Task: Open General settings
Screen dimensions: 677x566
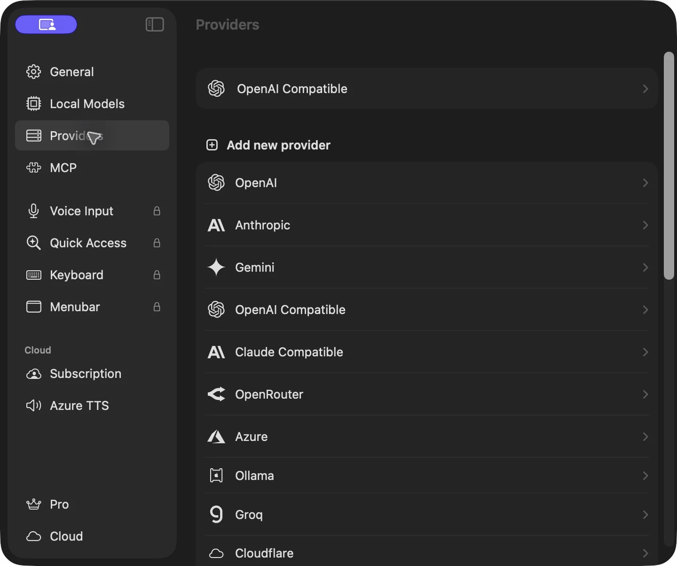Action: (x=92, y=71)
